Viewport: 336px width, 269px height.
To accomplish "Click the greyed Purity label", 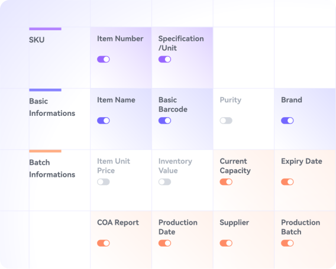I will 231,100.
